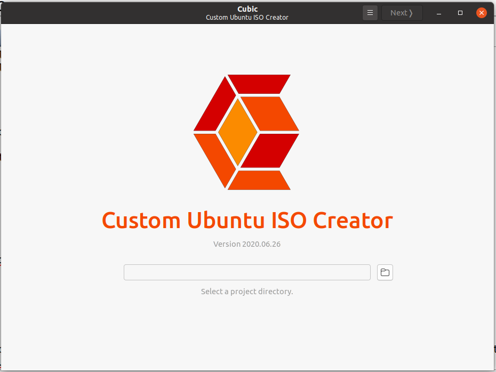Minimize the Cubic window
Screen dimensions: 496x372
pos(439,13)
